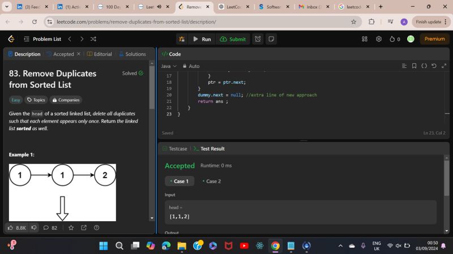453x254 pixels.
Task: Click the Premium button
Action: (434, 39)
